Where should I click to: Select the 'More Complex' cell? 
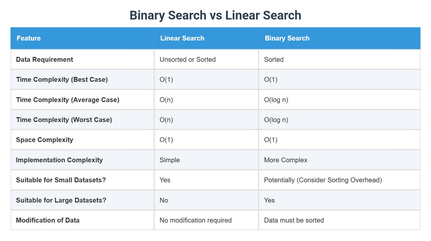286,160
